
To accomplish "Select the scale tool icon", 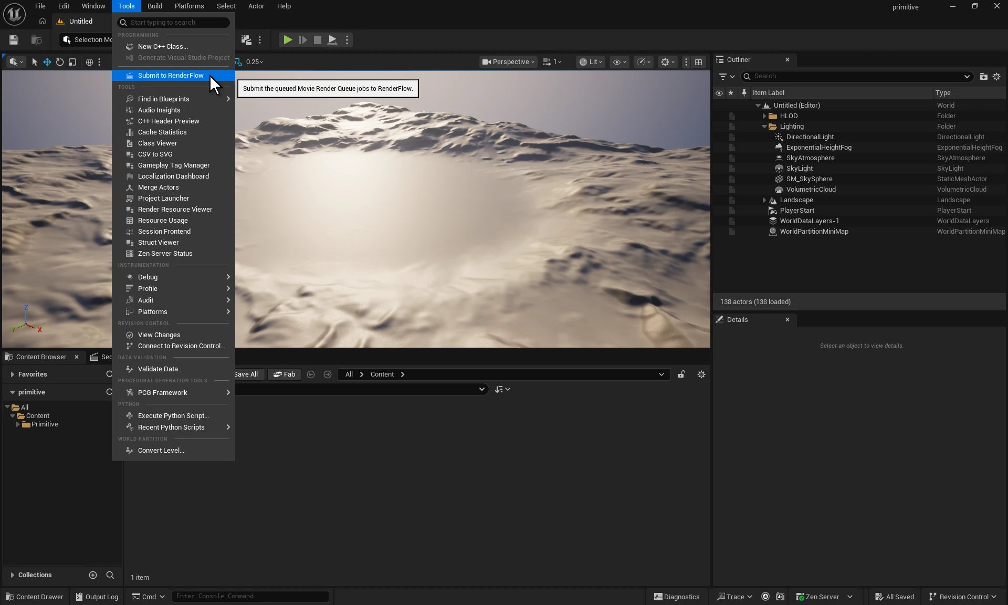I will click(72, 62).
